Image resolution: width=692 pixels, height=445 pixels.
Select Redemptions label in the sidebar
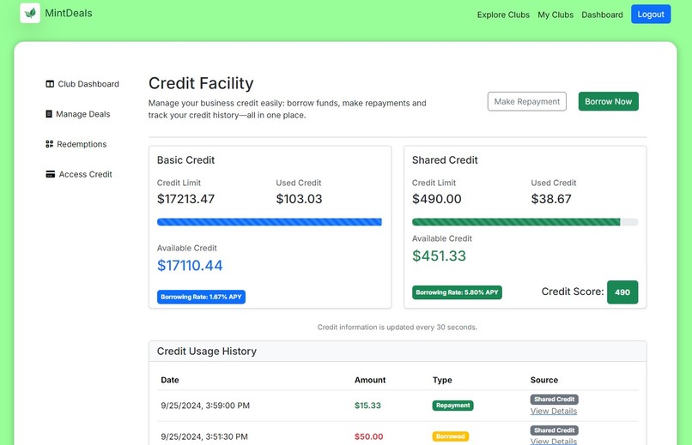tap(82, 144)
